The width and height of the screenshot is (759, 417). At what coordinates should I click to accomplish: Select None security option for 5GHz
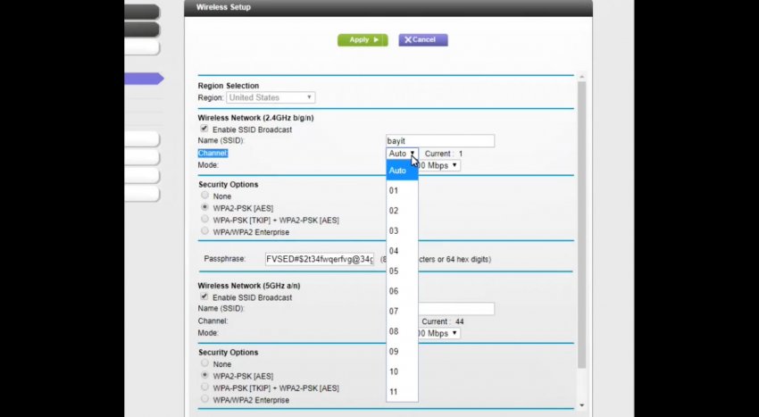click(205, 363)
